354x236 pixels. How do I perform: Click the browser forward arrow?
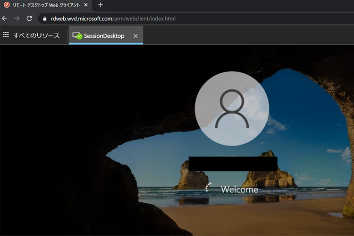(x=17, y=18)
